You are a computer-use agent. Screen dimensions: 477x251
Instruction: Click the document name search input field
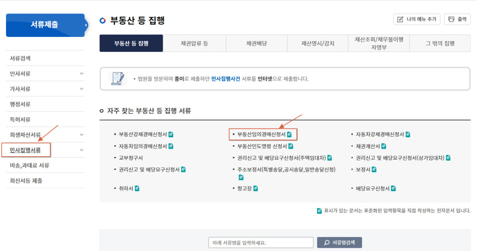point(260,242)
